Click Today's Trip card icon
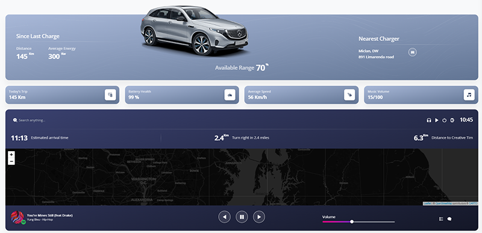Image resolution: width=482 pixels, height=233 pixels. (110, 95)
